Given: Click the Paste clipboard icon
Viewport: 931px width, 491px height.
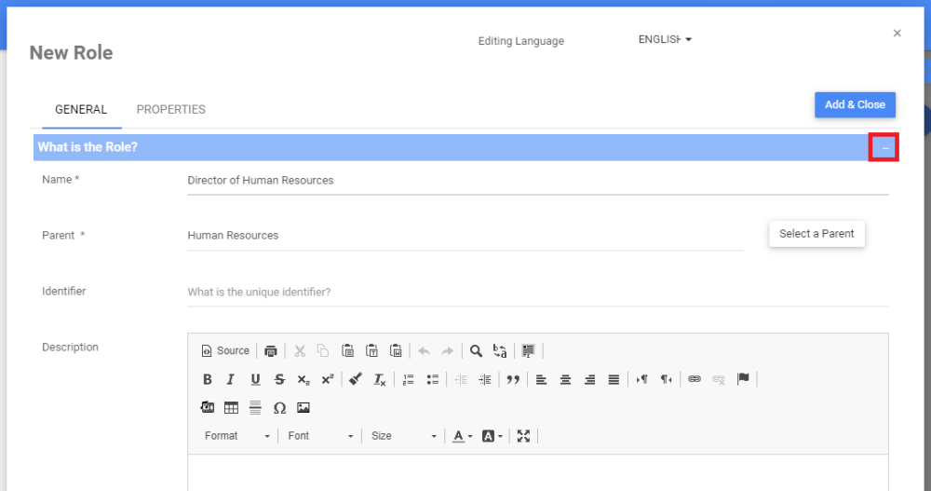Looking at the screenshot, I should [348, 350].
